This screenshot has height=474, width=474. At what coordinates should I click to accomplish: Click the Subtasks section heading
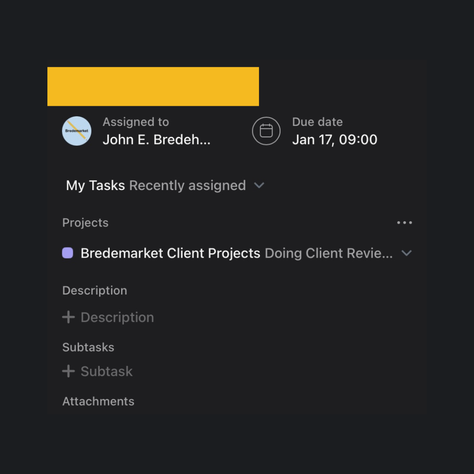(x=88, y=347)
